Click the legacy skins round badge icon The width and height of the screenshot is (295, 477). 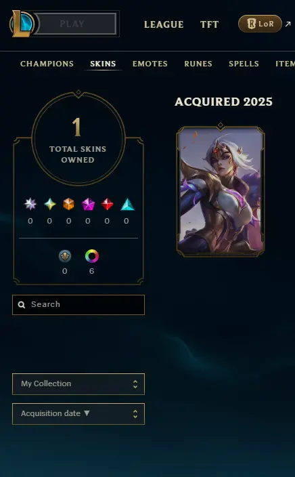click(65, 256)
